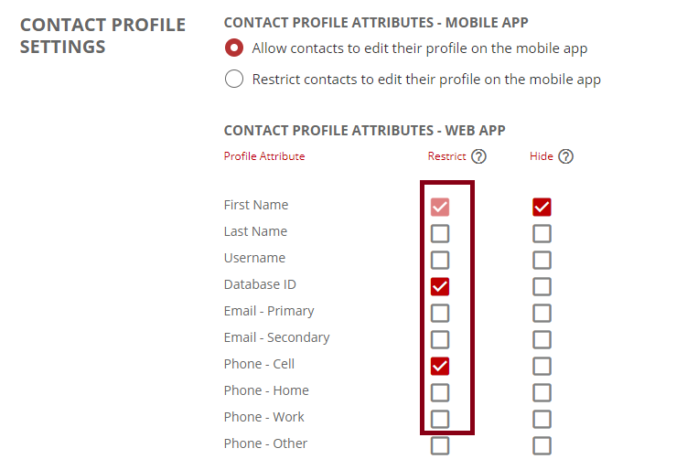Check Hide for Phone - Cell
This screenshot has width=687, height=459.
click(x=542, y=366)
